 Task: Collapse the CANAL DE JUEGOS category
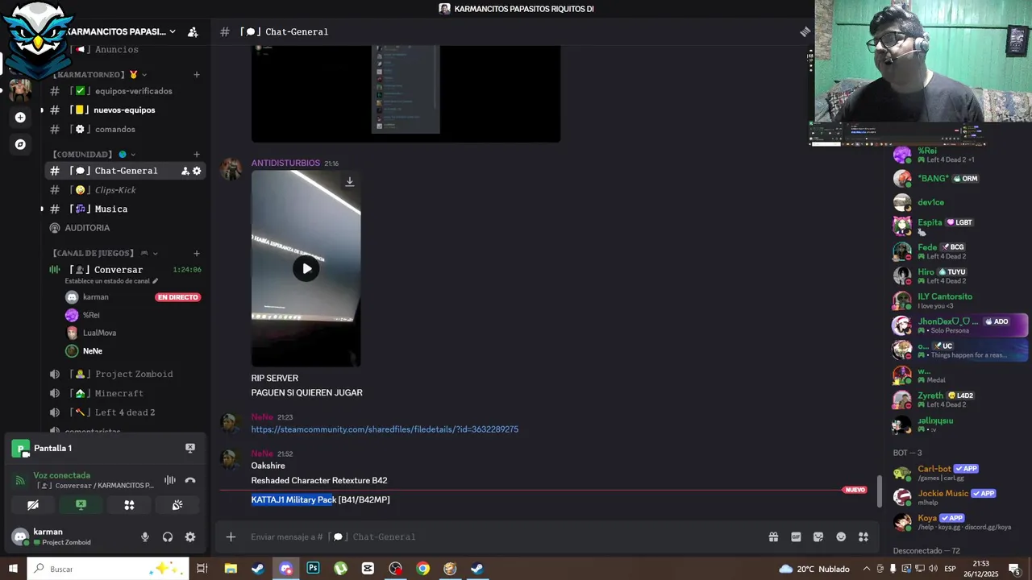click(106, 253)
